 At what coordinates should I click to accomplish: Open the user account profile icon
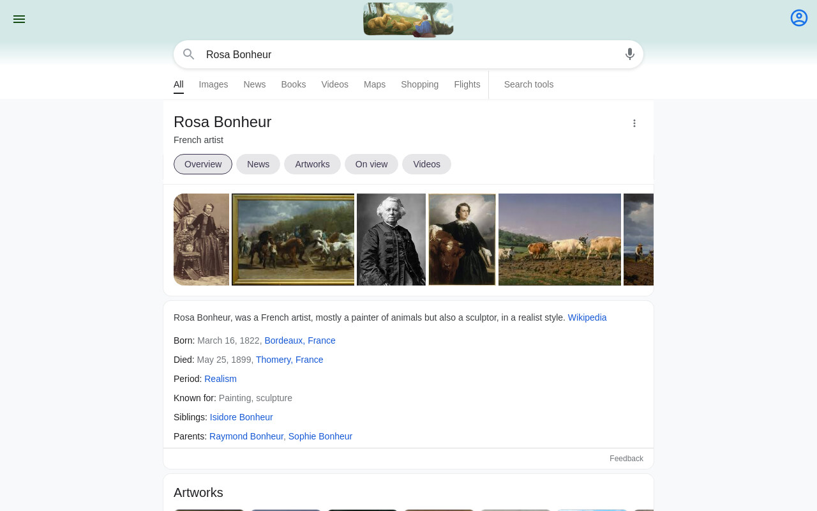tap(799, 18)
